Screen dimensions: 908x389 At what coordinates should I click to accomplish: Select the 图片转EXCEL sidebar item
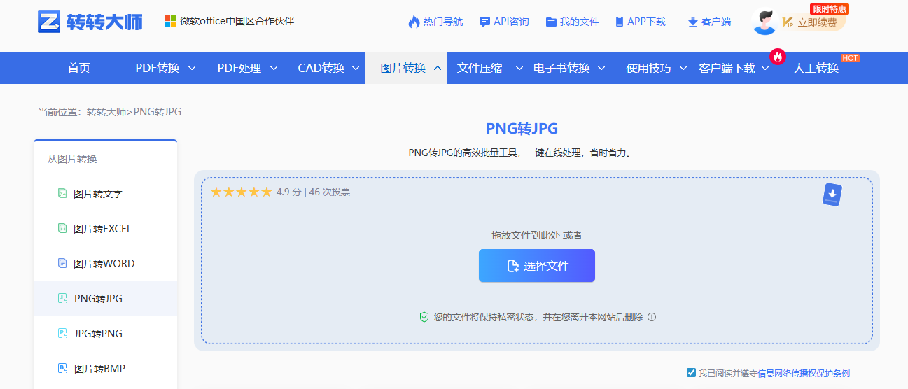pyautogui.click(x=105, y=229)
